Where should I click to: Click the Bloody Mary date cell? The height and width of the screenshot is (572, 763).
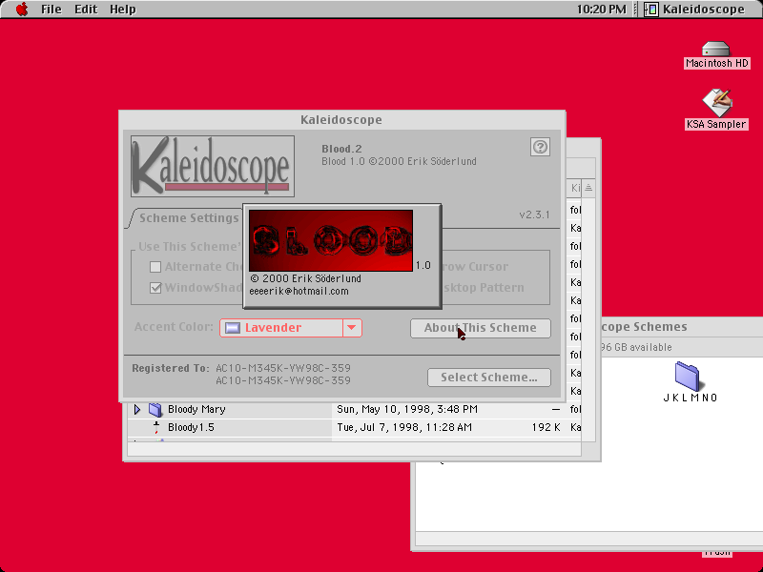point(407,410)
